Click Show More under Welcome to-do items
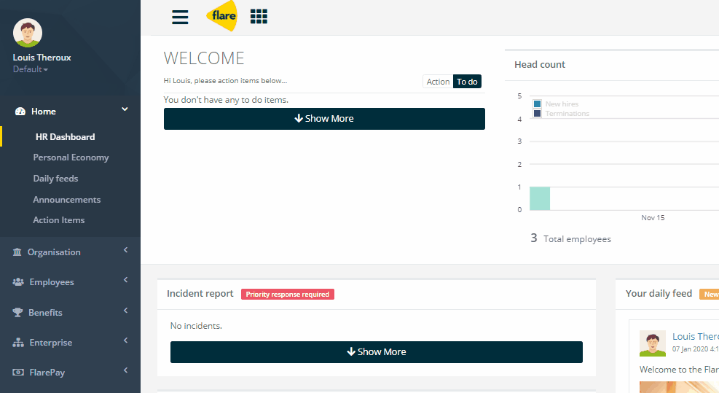 324,118
